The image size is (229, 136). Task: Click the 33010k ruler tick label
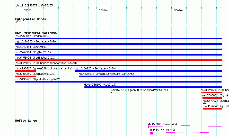[x=103, y=10]
